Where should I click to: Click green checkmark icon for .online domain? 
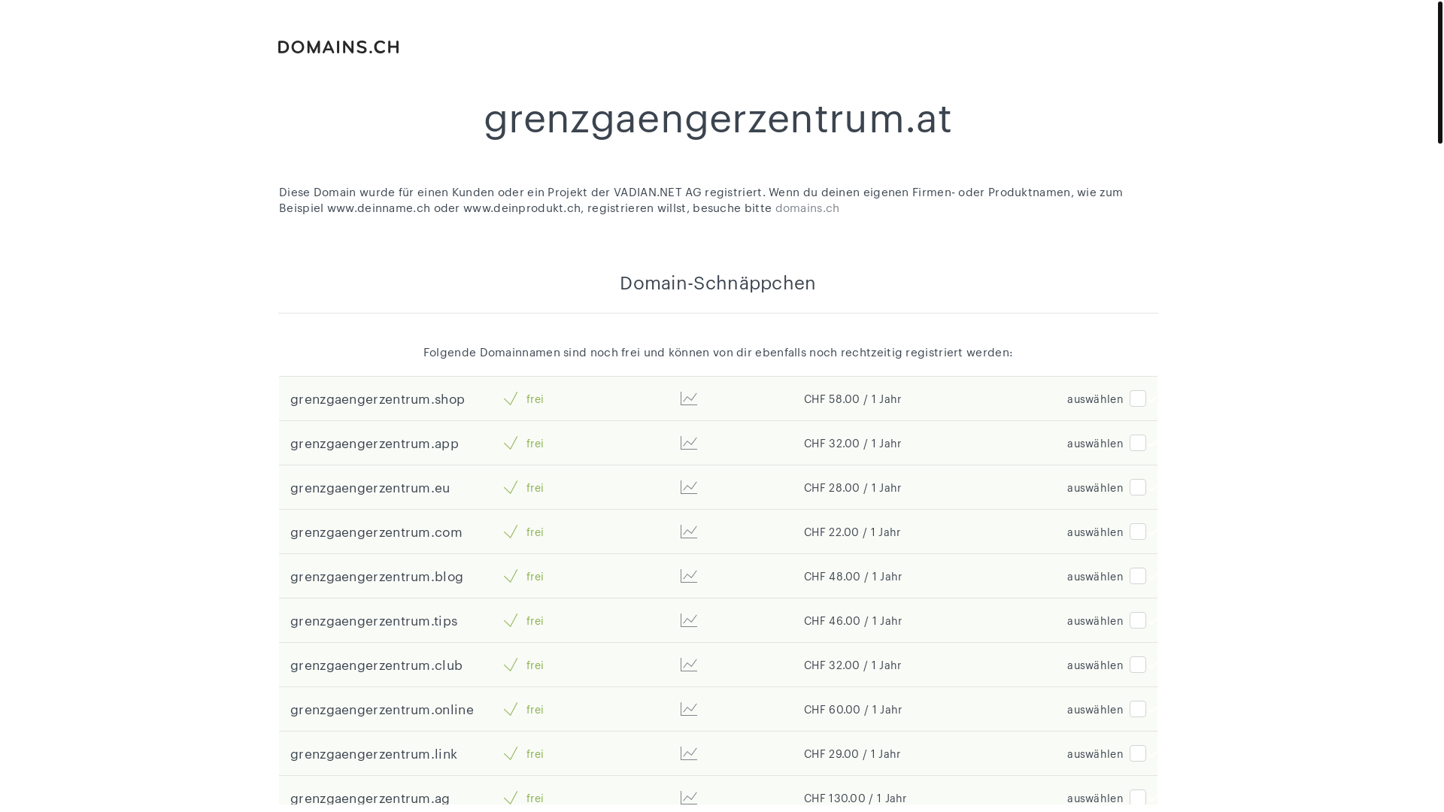(511, 709)
